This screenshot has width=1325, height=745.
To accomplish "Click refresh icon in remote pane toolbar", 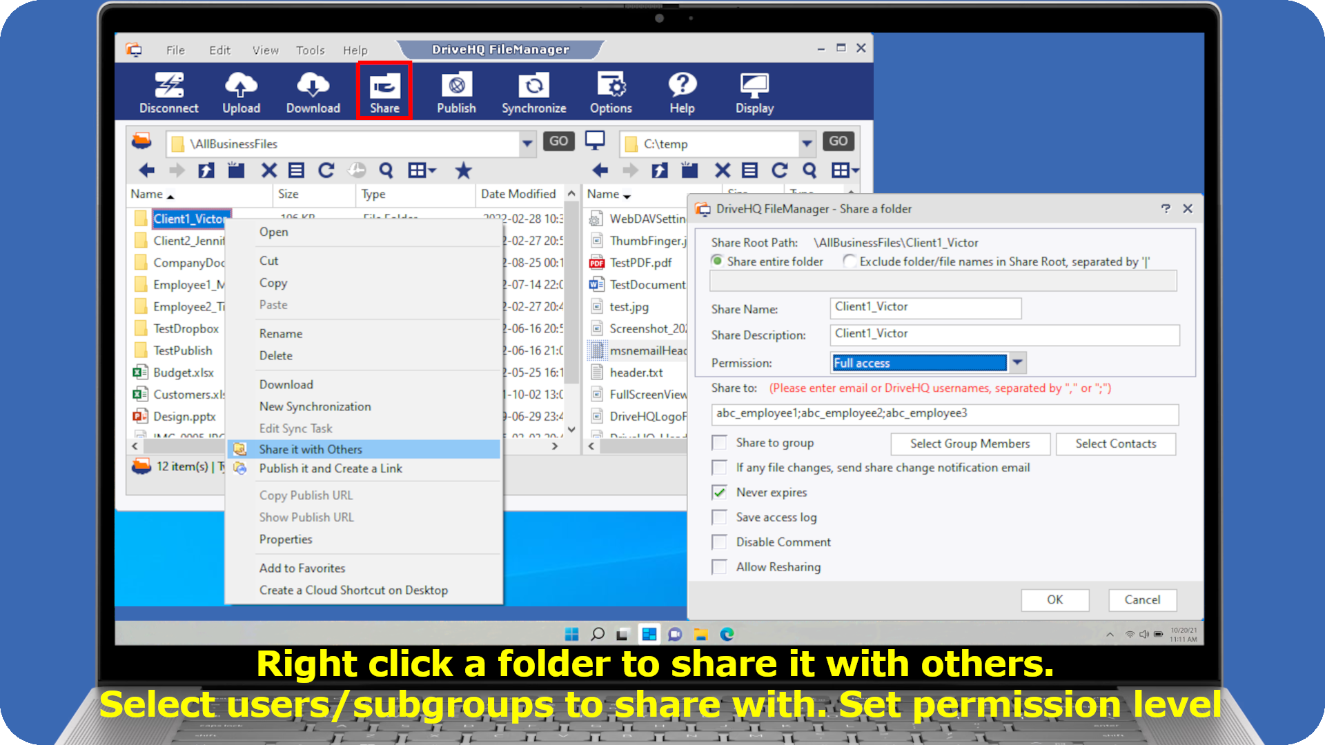I will click(x=326, y=170).
